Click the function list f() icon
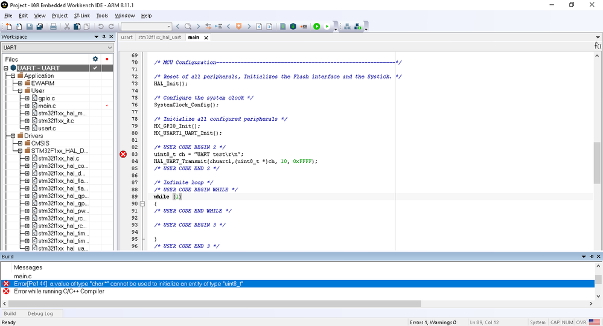The width and height of the screenshot is (603, 326). click(598, 46)
